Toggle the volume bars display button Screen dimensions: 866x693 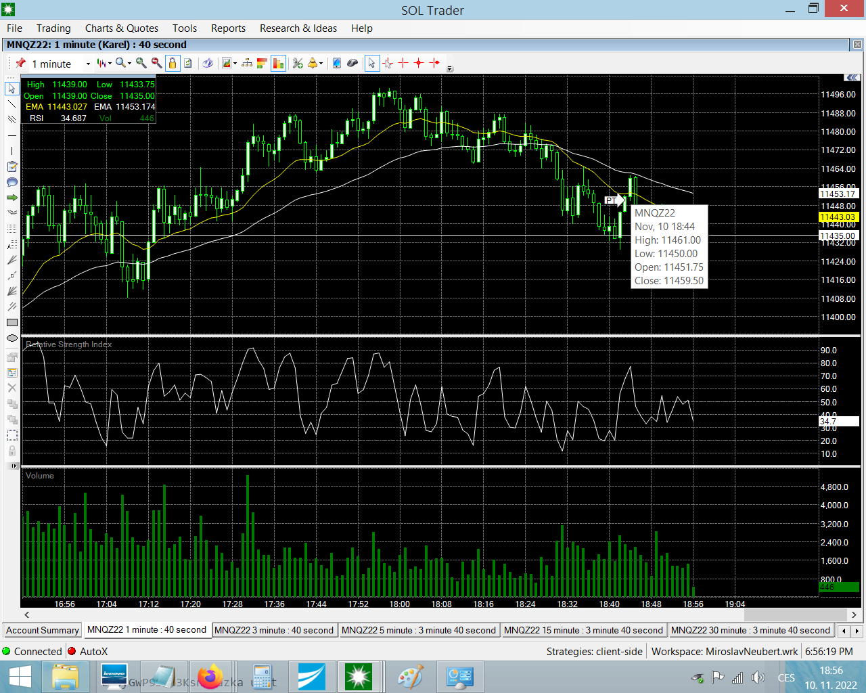277,63
